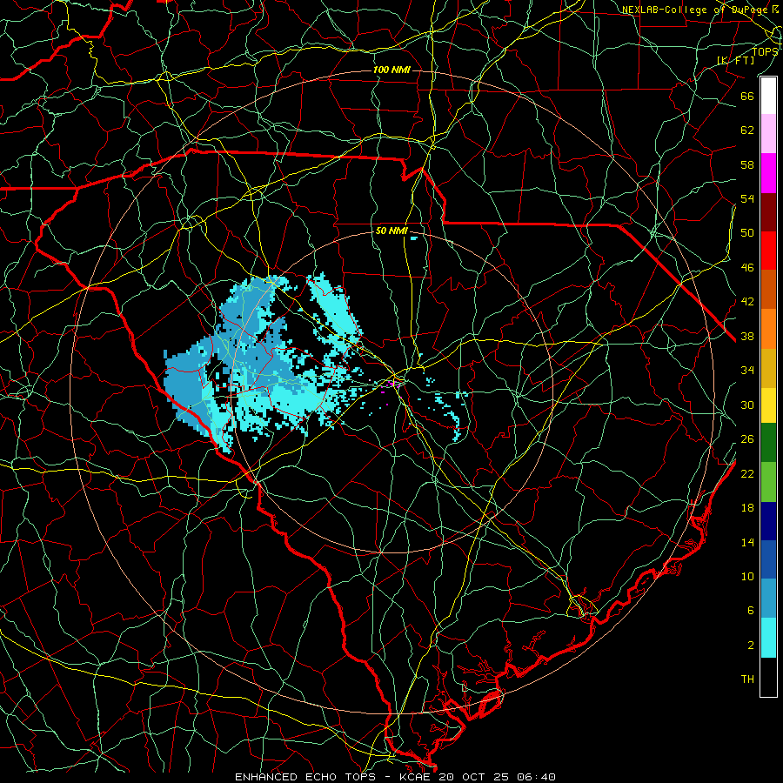
Task: Click the yellow swatch between 34 and 30
Action: pyautogui.click(x=768, y=405)
